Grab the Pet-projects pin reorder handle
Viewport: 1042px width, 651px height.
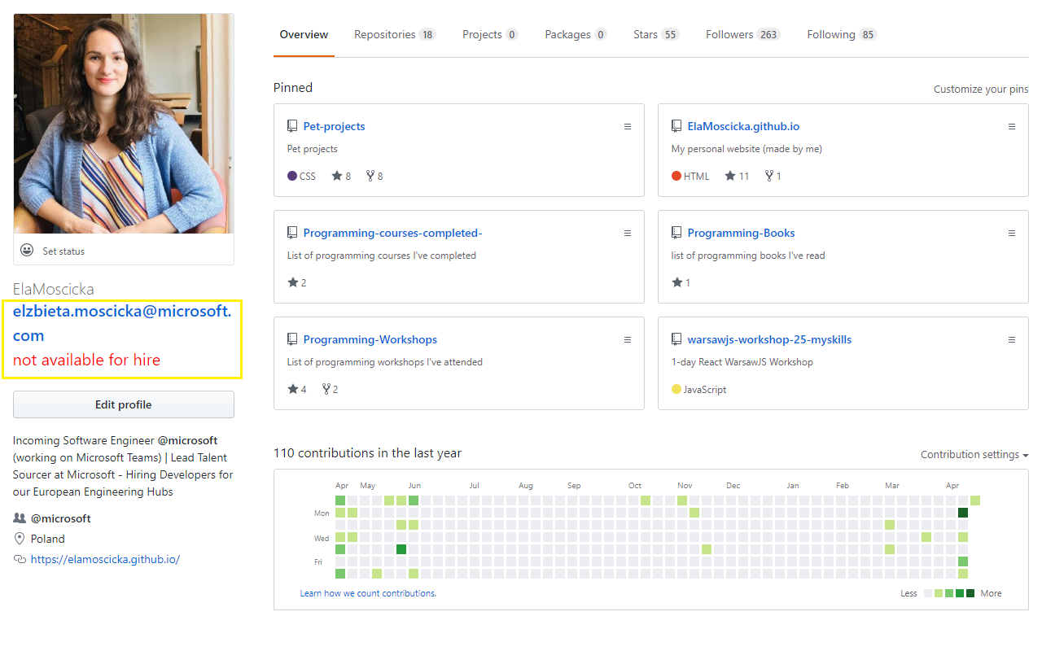(x=628, y=126)
